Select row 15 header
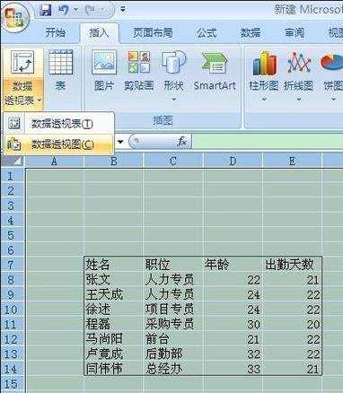 (x=12, y=384)
